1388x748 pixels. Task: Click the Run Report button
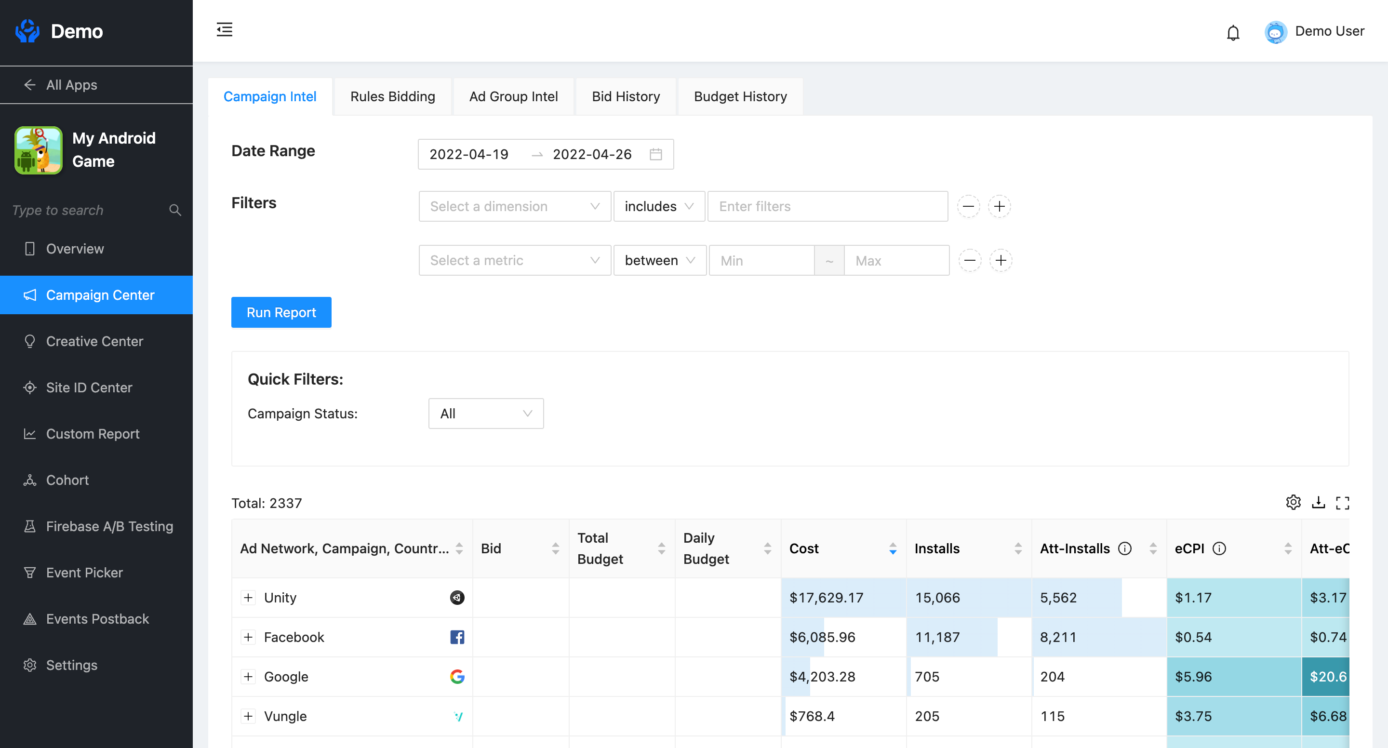click(x=280, y=312)
